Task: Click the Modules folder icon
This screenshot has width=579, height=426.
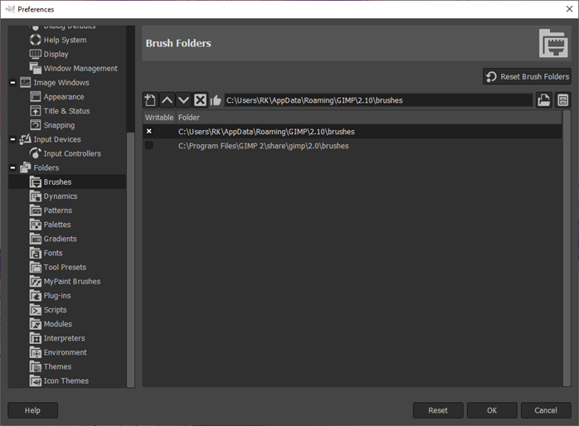Action: (36, 324)
